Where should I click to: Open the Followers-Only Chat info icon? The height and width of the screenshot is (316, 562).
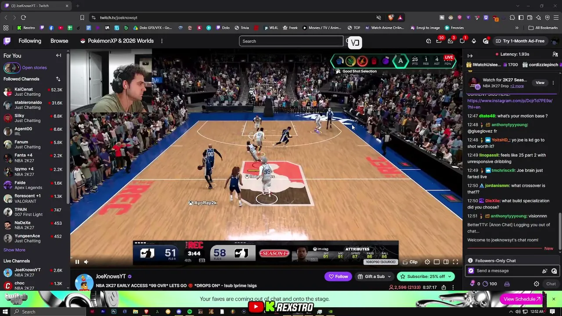470,261
